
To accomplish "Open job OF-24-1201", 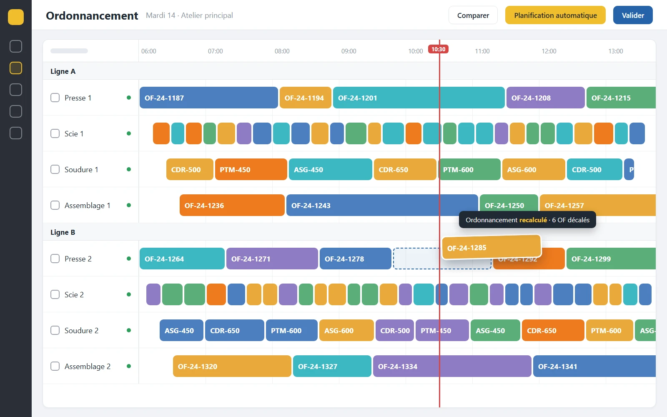I will coord(419,98).
